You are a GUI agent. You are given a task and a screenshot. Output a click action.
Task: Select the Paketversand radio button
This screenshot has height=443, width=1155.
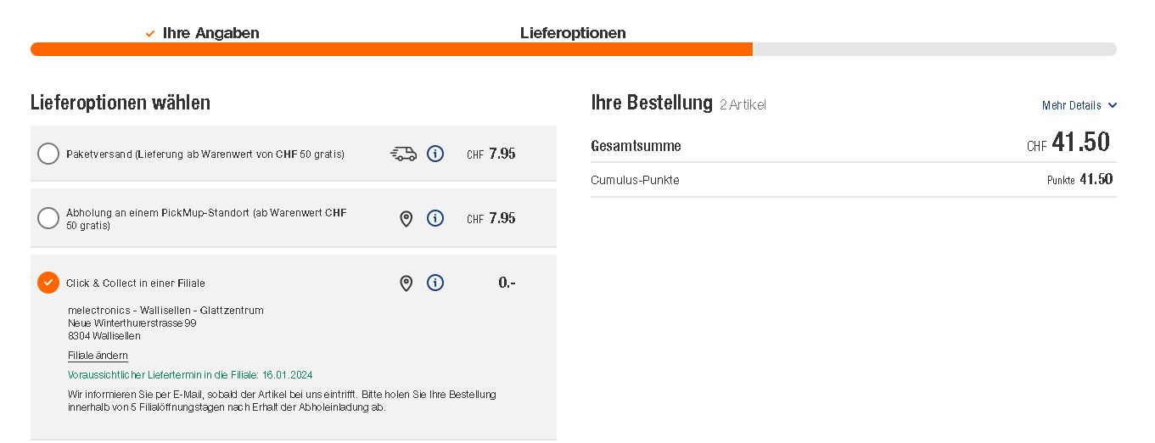(x=48, y=154)
